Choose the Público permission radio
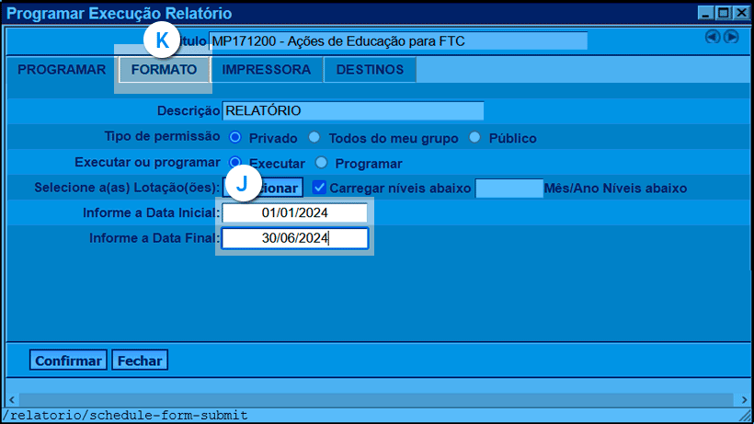Image resolution: width=754 pixels, height=424 pixels. click(474, 137)
